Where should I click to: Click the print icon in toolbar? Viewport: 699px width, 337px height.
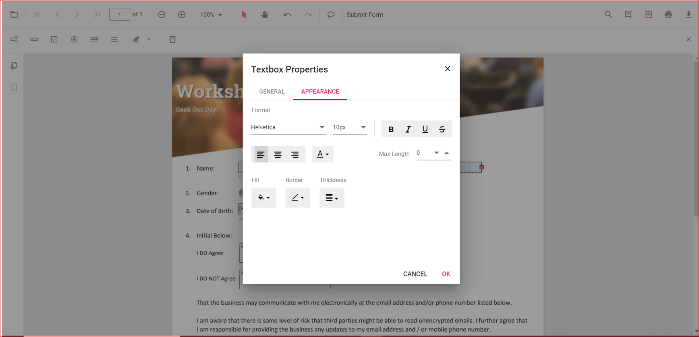pyautogui.click(x=668, y=15)
